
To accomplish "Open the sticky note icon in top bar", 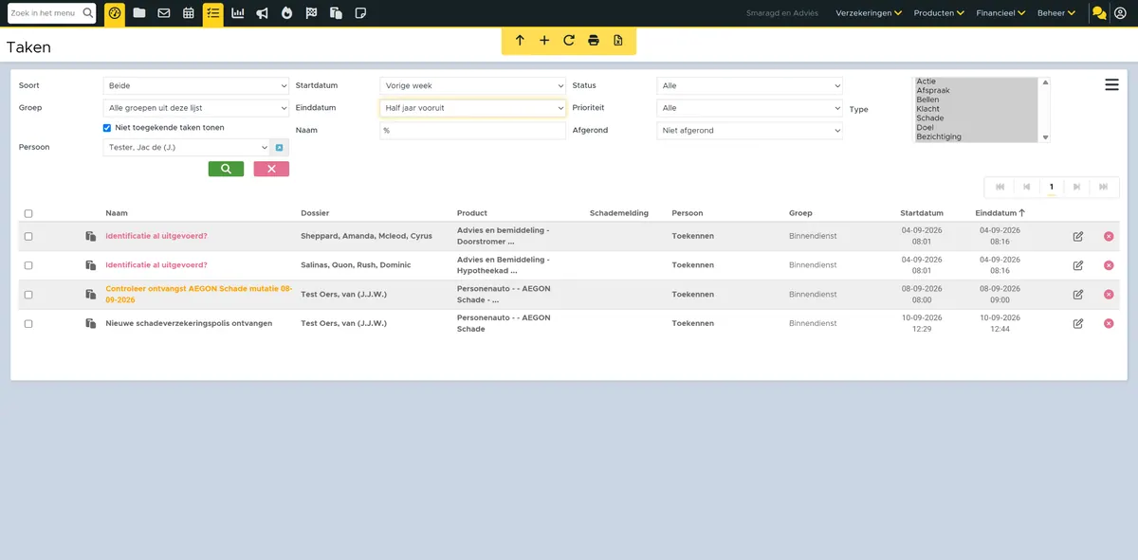I will click(360, 13).
